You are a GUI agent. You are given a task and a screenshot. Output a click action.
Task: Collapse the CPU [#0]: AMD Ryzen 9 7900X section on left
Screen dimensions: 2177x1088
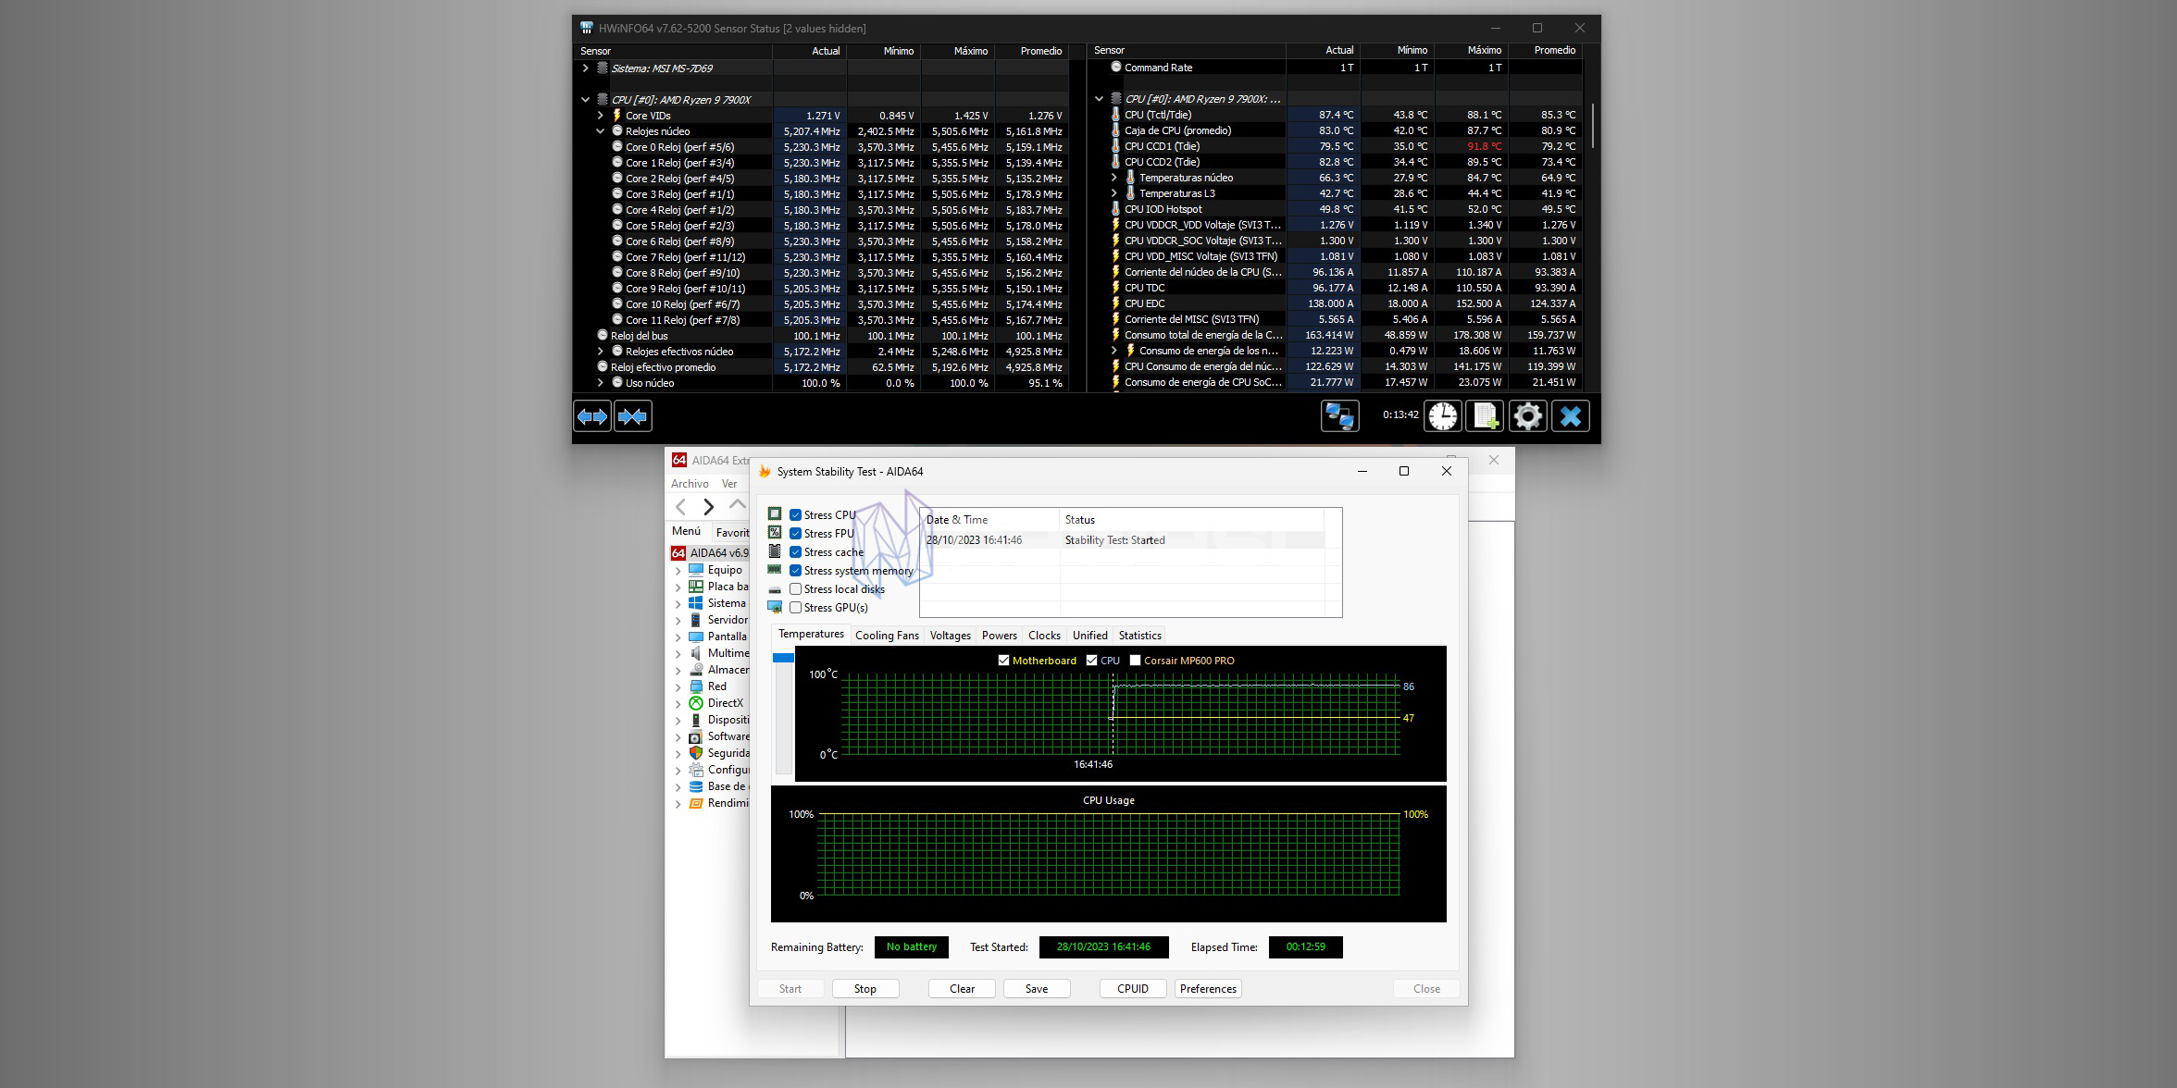585,100
